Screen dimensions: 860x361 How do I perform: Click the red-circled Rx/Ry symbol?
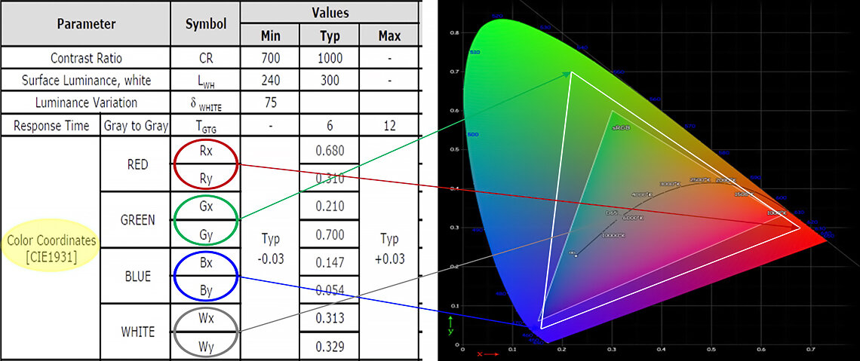pos(205,164)
